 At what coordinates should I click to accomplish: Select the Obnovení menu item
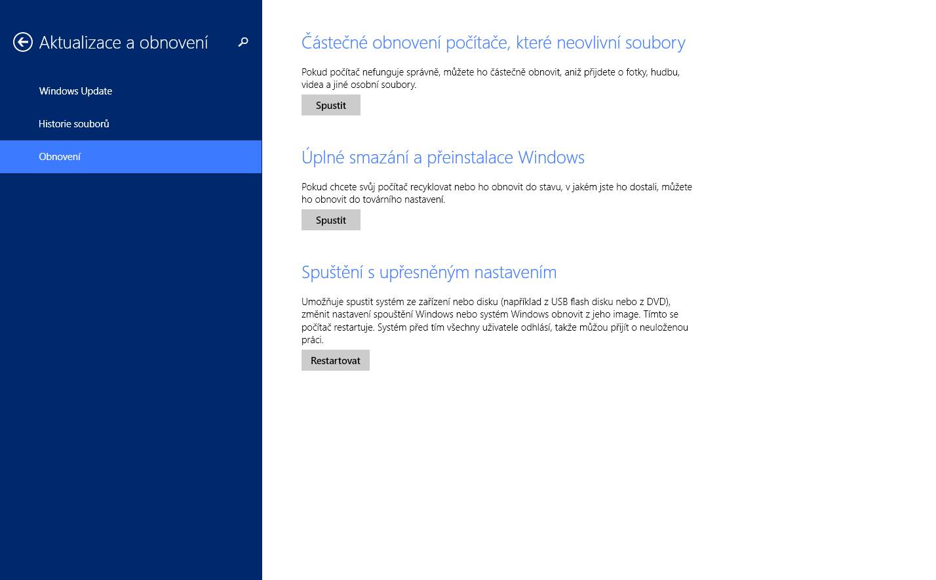click(130, 157)
